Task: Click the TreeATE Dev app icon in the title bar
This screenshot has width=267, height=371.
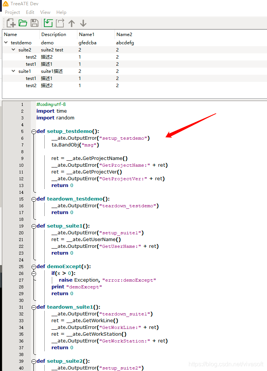Action: coord(5,3)
